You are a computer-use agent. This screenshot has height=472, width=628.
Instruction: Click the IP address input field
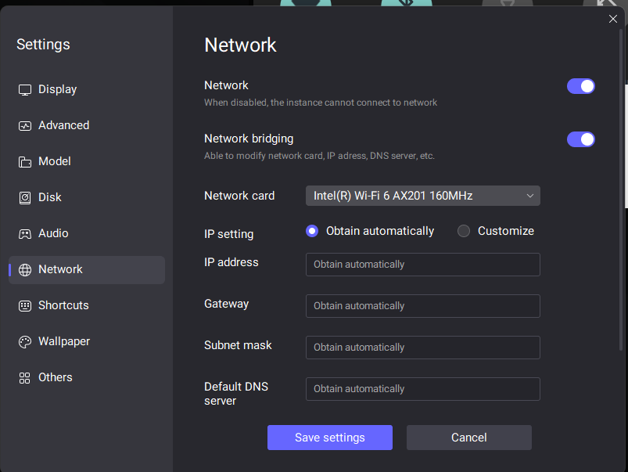(422, 265)
